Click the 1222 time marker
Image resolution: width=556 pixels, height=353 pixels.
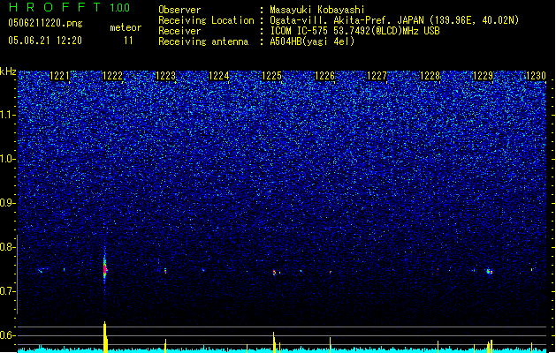click(112, 76)
